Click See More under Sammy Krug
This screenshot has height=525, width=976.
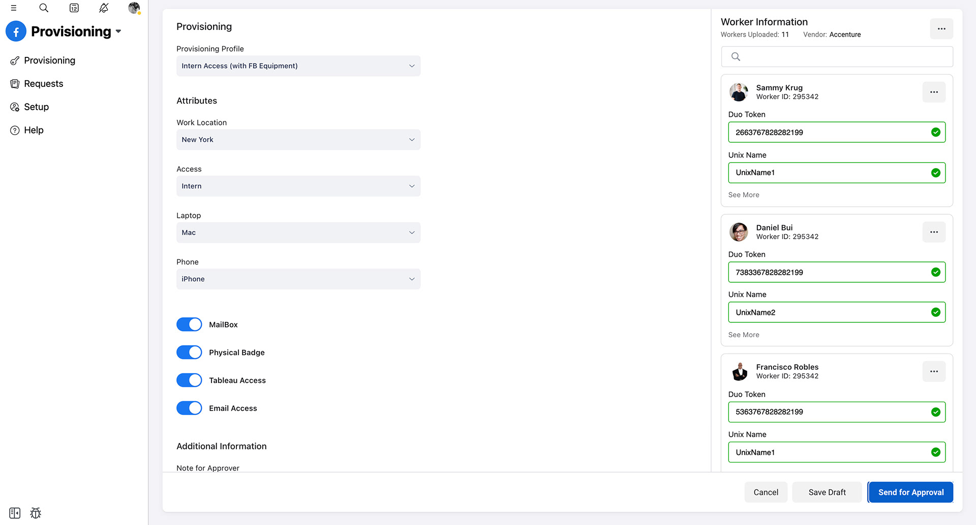pyautogui.click(x=744, y=195)
